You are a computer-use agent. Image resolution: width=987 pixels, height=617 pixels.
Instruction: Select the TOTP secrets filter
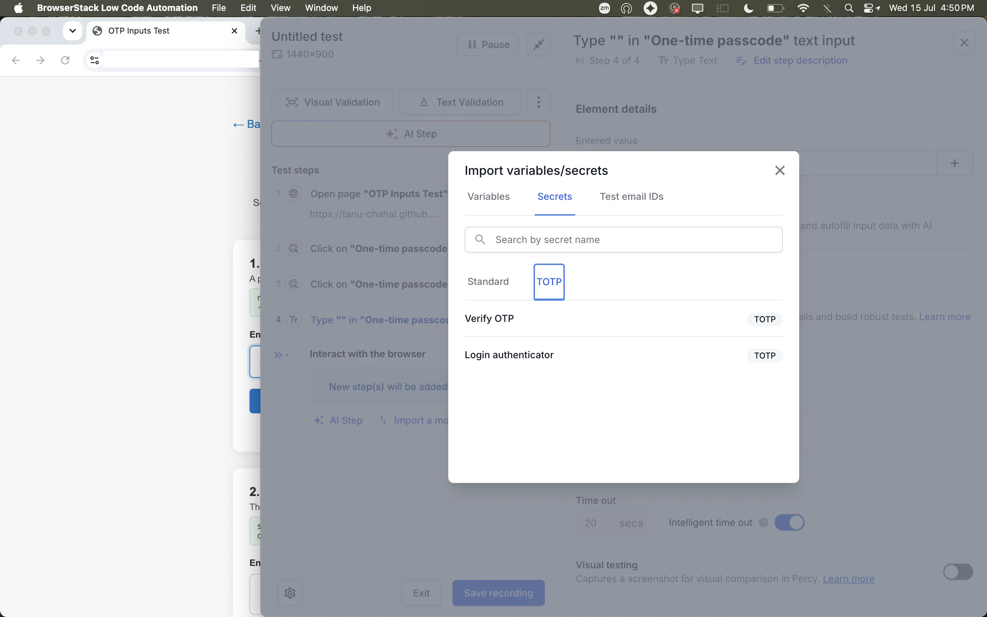point(549,281)
